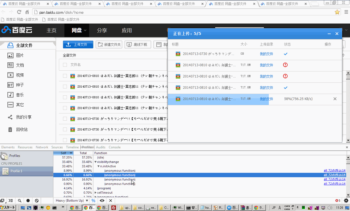Close the DevTools panel
Screen dimensions: 350x211
[x=347, y=147]
